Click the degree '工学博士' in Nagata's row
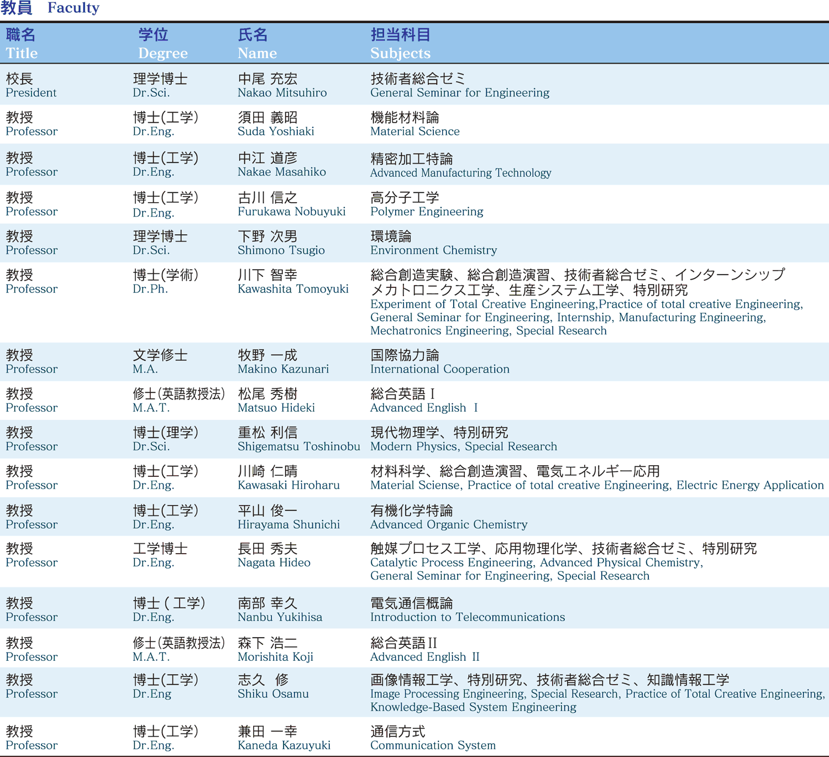829x757 pixels. (x=160, y=549)
